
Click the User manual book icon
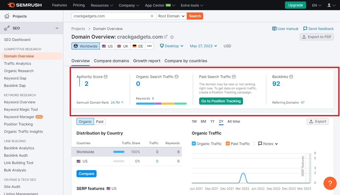click(x=274, y=29)
